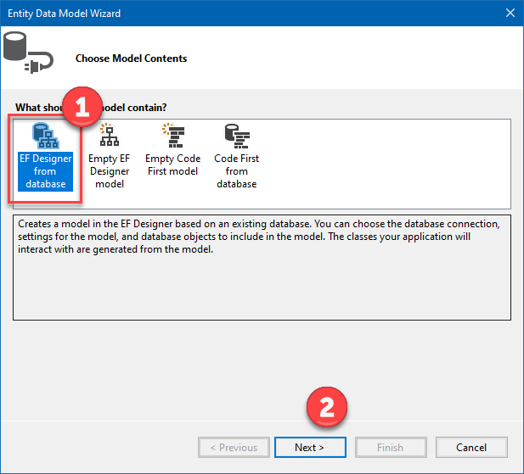Select the Code First from database icon
The width and height of the screenshot is (524, 474).
click(x=237, y=136)
